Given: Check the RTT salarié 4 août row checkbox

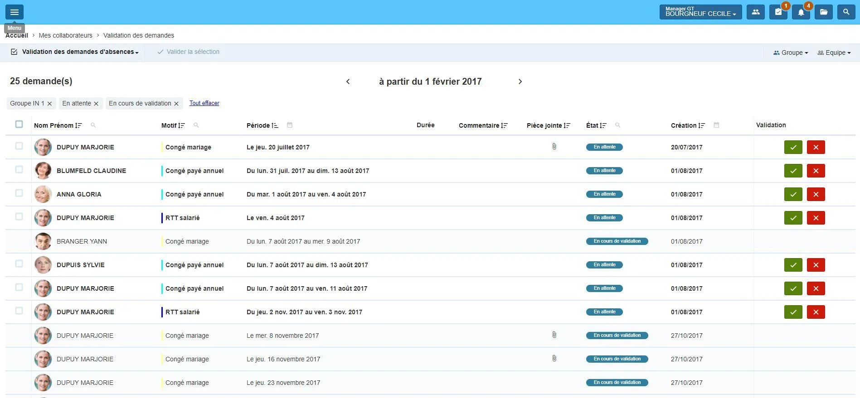Looking at the screenshot, I should click(19, 216).
